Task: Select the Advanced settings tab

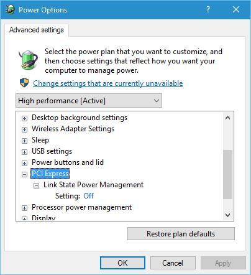Action: click(37, 30)
